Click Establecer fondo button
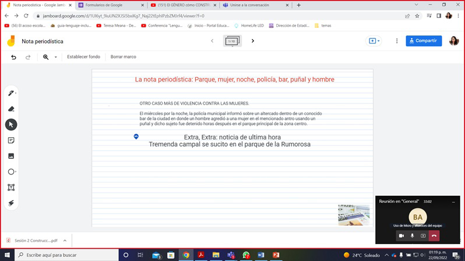The width and height of the screenshot is (465, 261). 83,57
